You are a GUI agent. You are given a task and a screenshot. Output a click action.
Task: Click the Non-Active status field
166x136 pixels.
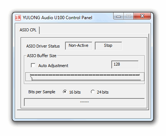(79, 46)
